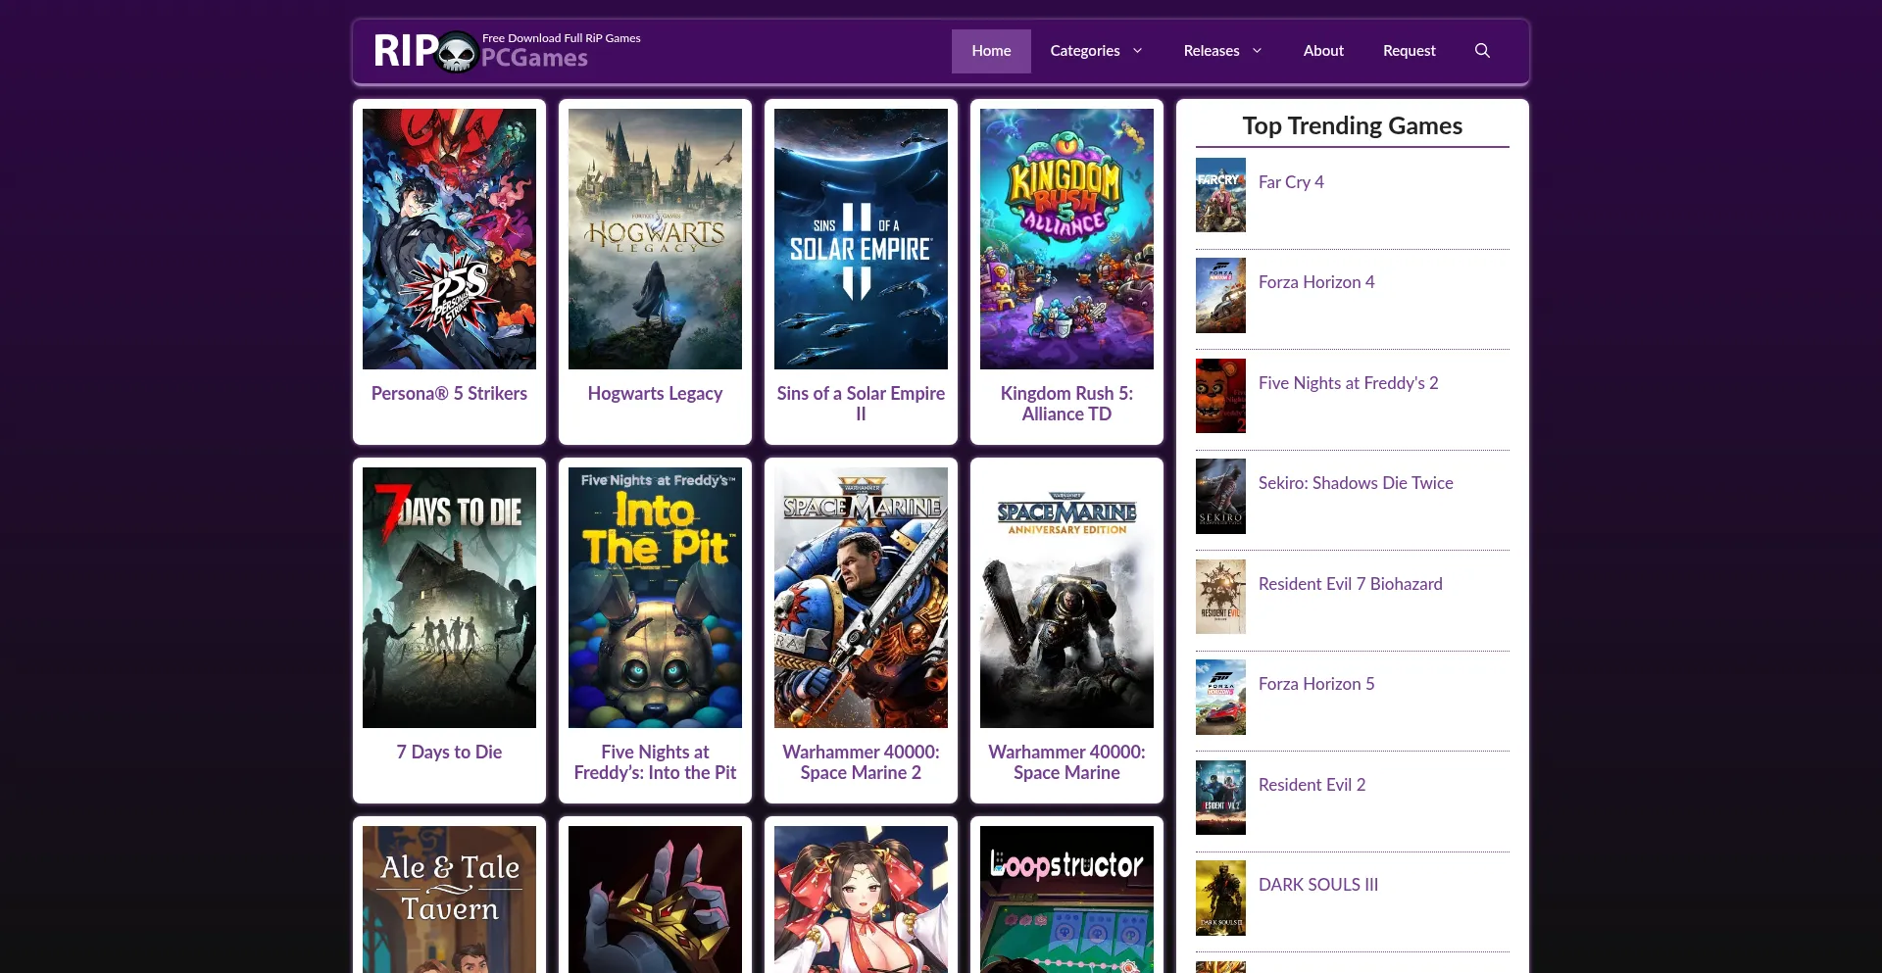
Task: Open DARK SOULS III trending link
Action: pos(1318,885)
